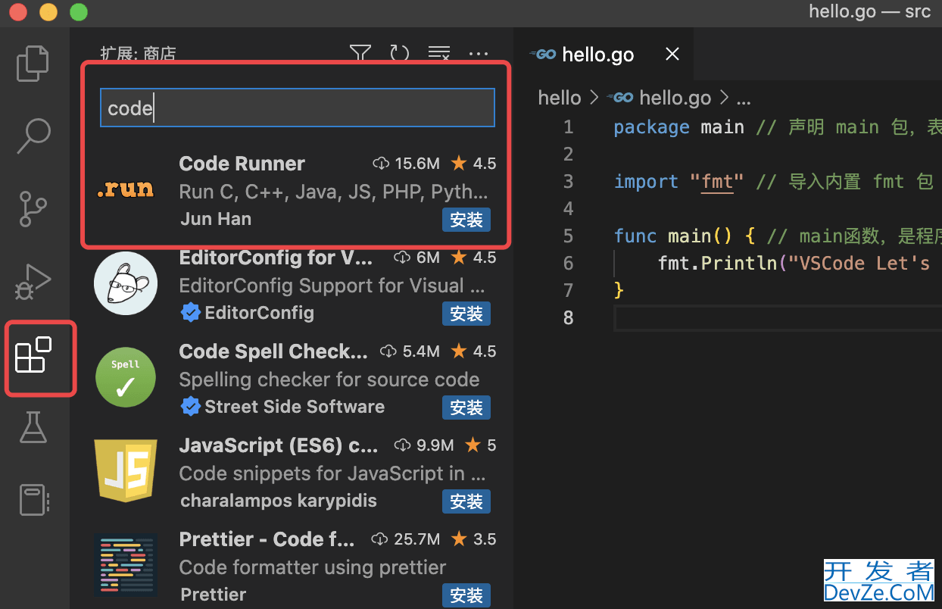Viewport: 942px width, 609px height.
Task: Click verified publisher EditorConfig
Action: click(259, 313)
